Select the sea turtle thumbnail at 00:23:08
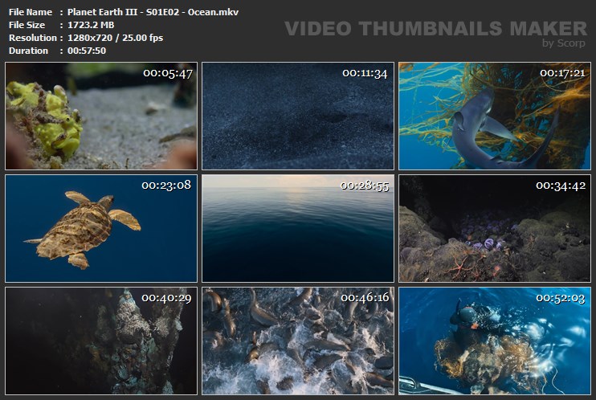 (101, 229)
